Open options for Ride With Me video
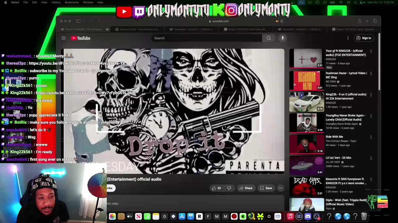The image size is (398, 223). click(x=371, y=137)
